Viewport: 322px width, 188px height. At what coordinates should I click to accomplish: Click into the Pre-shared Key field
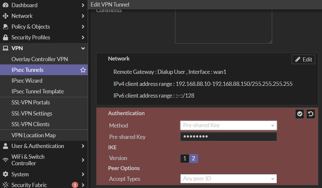coord(228,137)
